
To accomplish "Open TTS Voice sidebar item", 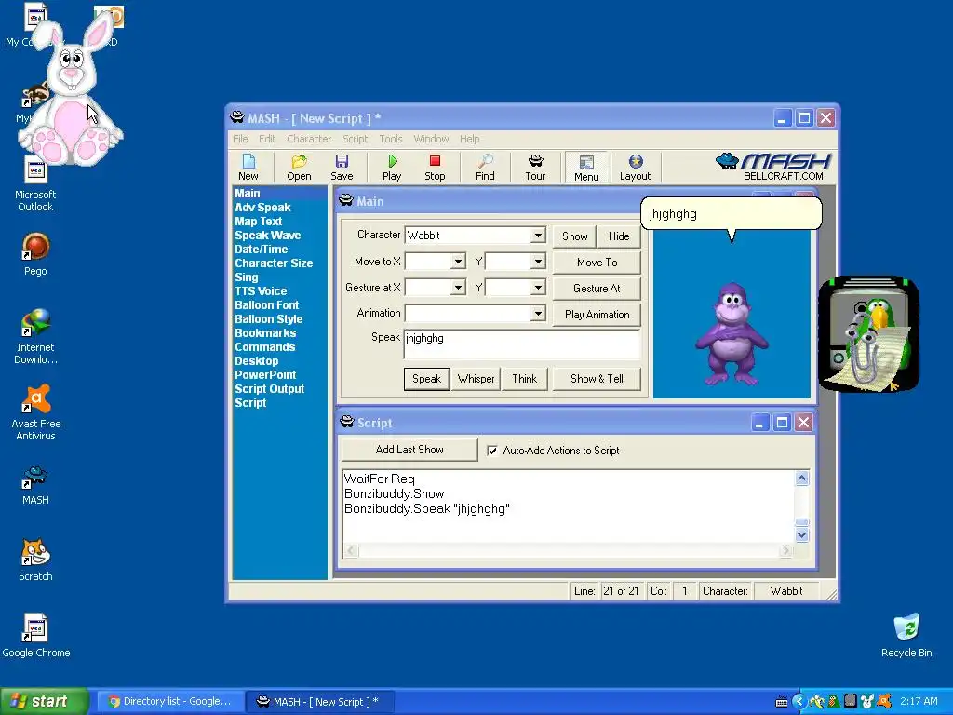I will pos(261,291).
